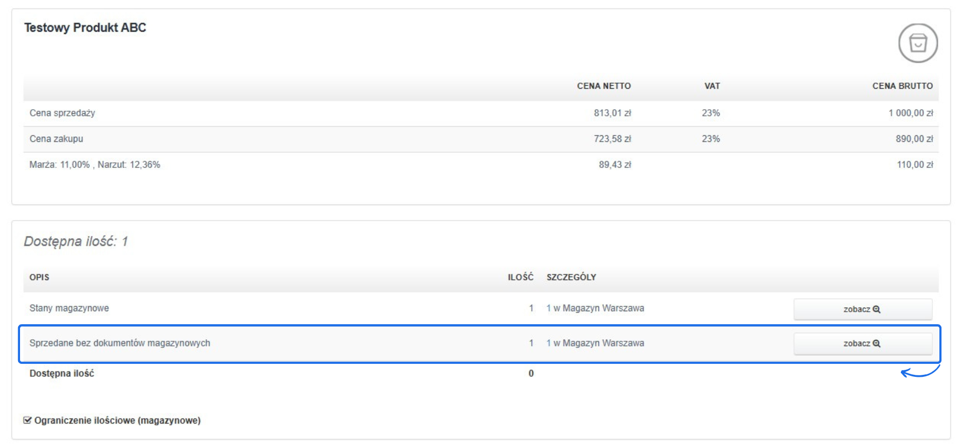
Task: Click the VAT column header
Action: pyautogui.click(x=712, y=86)
